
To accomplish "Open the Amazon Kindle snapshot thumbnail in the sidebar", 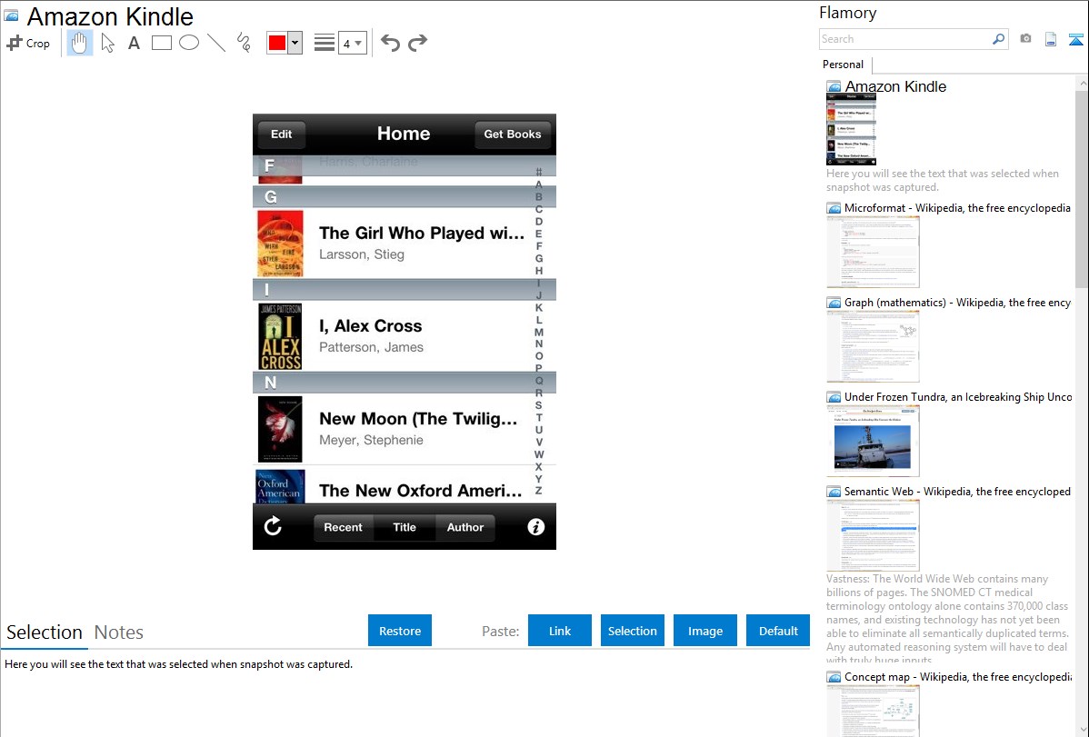I will pos(851,129).
